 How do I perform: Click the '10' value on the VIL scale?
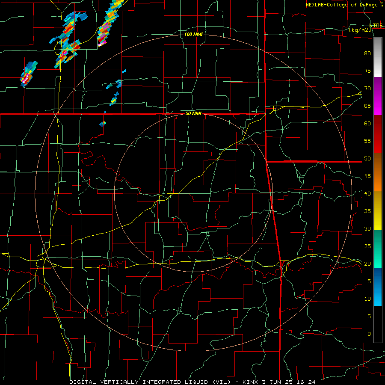click(x=367, y=299)
